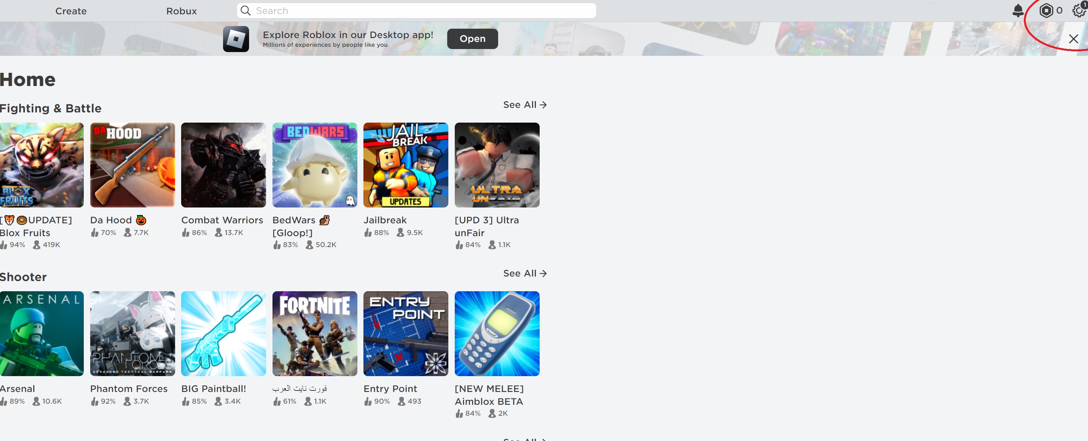Click the Open button in the banner
1088x441 pixels.
[x=472, y=38]
